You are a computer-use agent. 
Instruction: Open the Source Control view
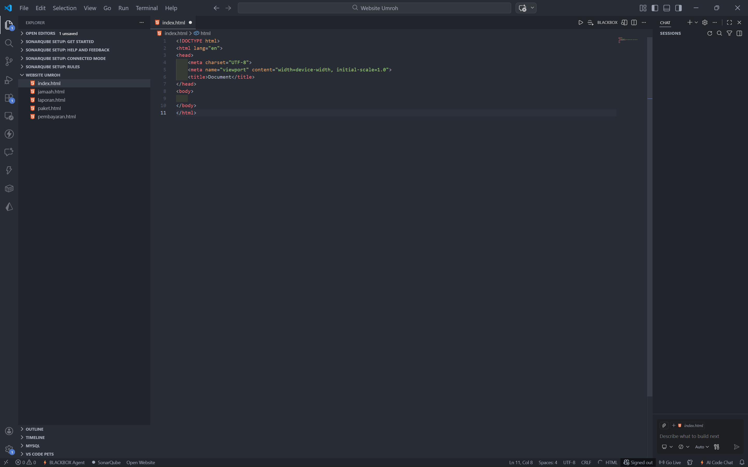(9, 61)
